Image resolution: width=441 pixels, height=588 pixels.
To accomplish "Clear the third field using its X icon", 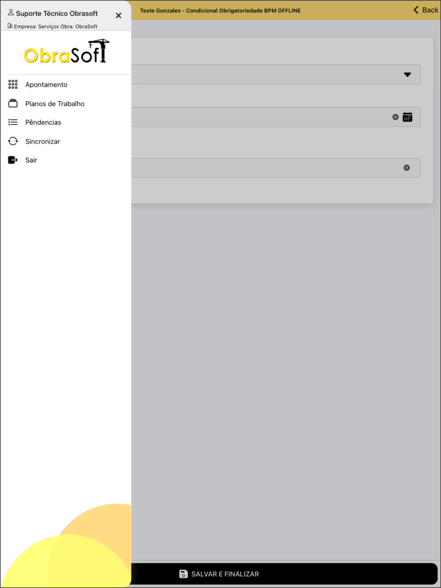I will (407, 168).
